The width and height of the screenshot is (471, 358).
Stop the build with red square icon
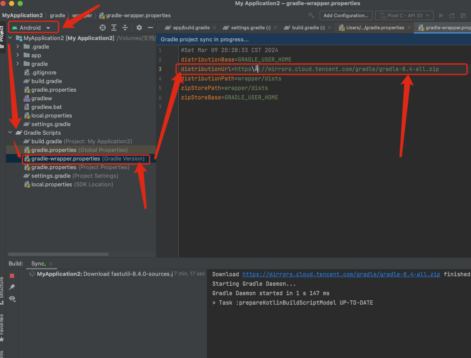tap(12, 276)
